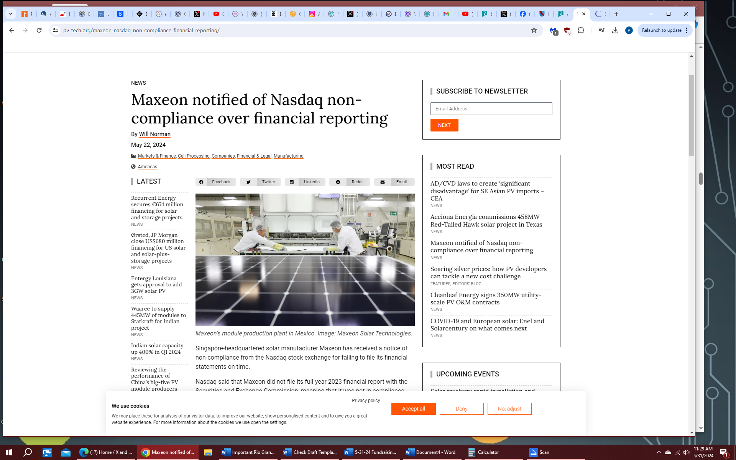The width and height of the screenshot is (736, 460).
Task: Open the tab search dropdown arrow
Action: pos(11,14)
